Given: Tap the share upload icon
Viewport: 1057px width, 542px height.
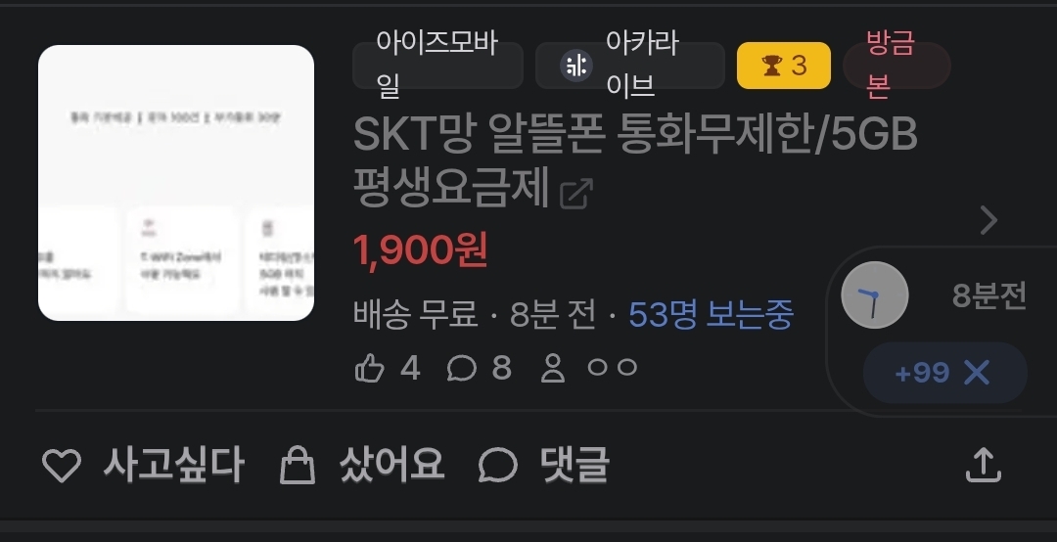Looking at the screenshot, I should (x=984, y=465).
